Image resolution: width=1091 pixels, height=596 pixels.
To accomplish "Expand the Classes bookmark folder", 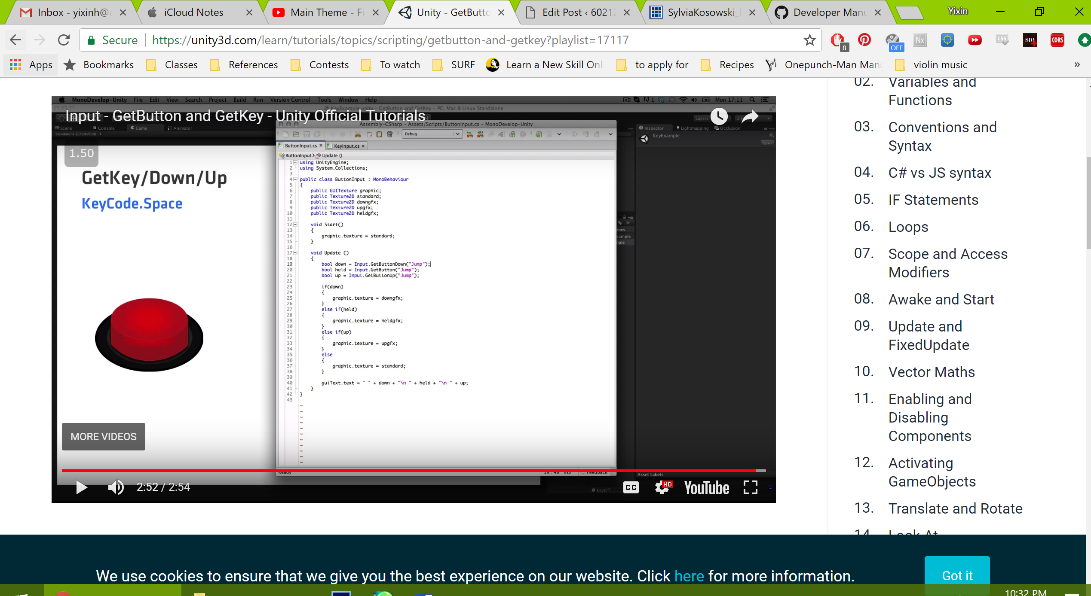I will tap(172, 65).
